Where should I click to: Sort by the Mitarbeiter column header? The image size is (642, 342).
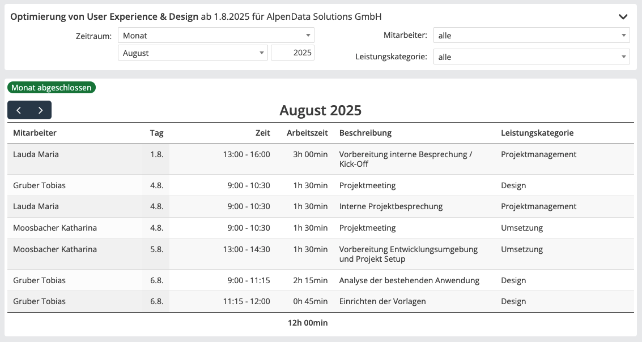pos(35,133)
